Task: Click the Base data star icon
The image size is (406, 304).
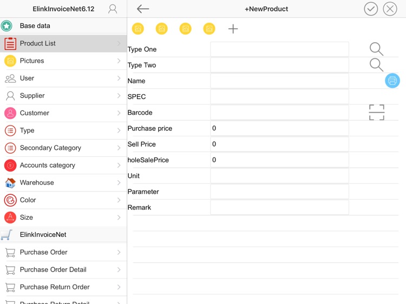Action: click(x=6, y=26)
